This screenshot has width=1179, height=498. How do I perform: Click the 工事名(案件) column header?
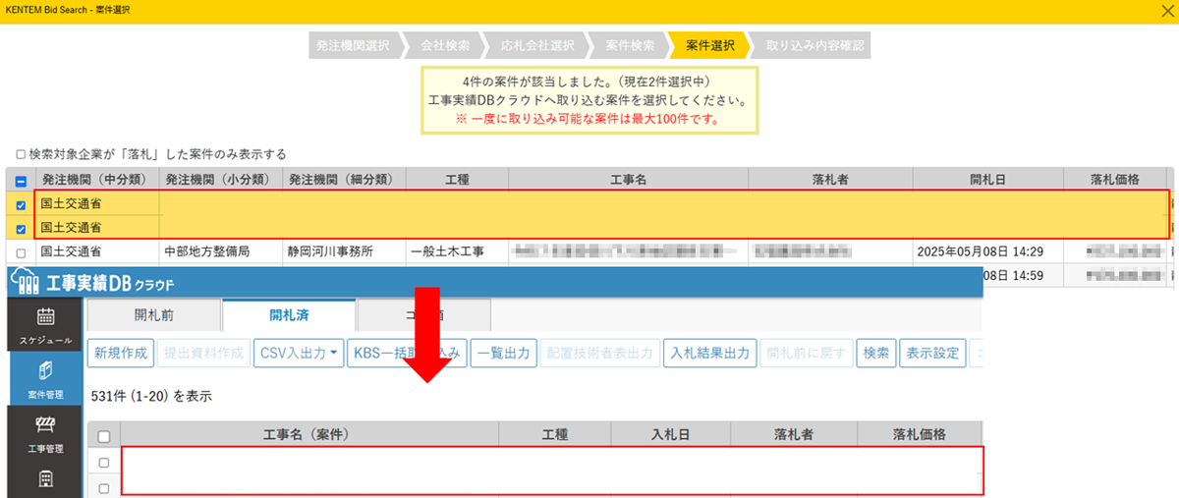[x=309, y=434]
